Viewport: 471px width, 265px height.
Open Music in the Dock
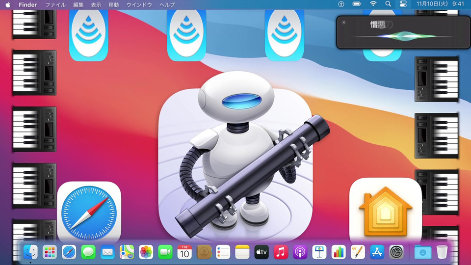coord(281,252)
